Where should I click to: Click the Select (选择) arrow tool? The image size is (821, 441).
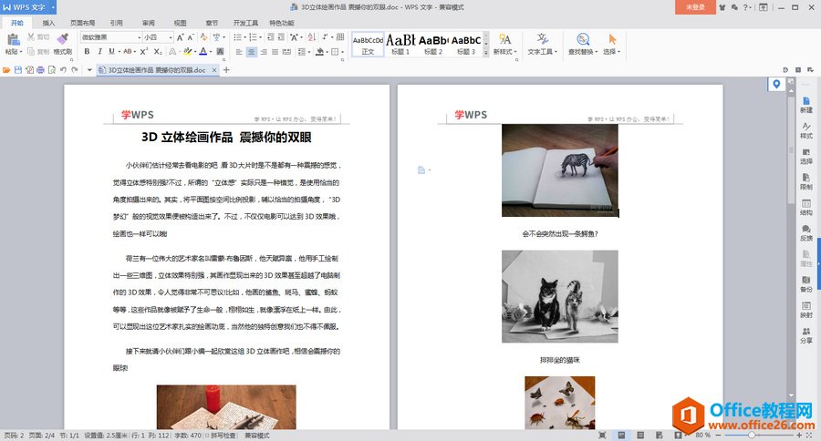(x=612, y=44)
